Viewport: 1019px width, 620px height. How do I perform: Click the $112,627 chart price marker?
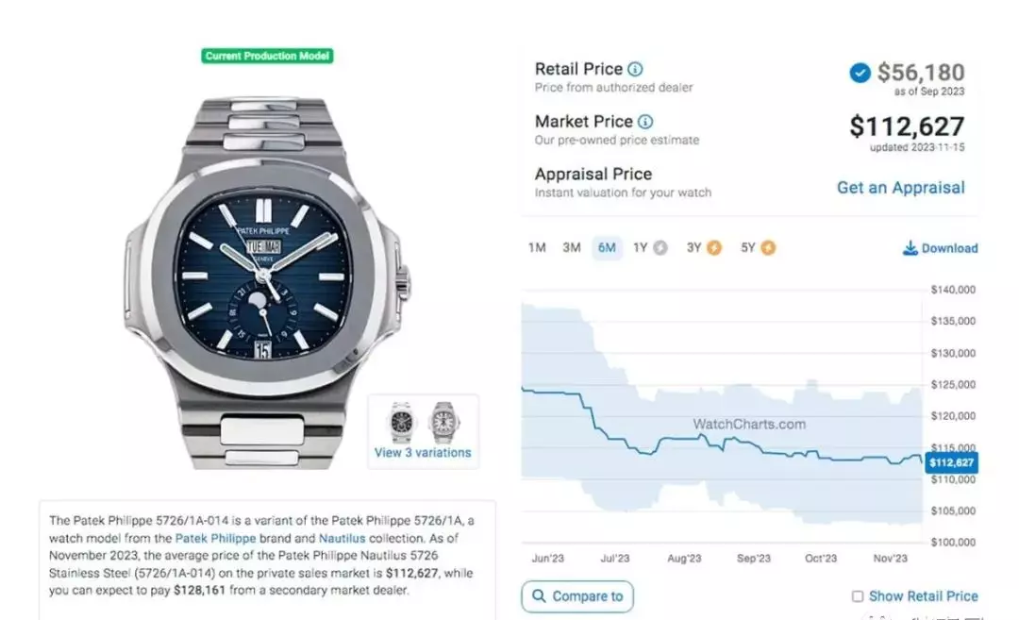click(951, 462)
